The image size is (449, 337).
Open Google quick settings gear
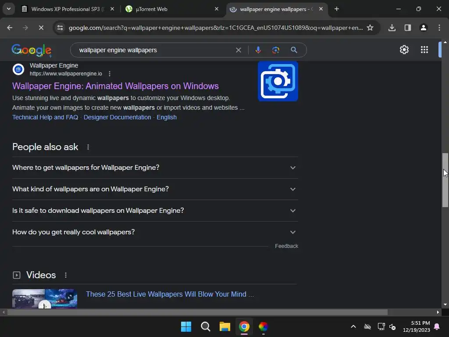click(x=404, y=50)
